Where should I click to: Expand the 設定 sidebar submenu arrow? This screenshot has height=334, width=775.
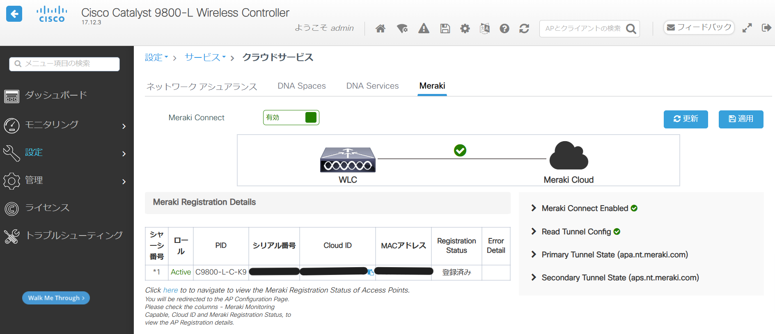point(124,154)
